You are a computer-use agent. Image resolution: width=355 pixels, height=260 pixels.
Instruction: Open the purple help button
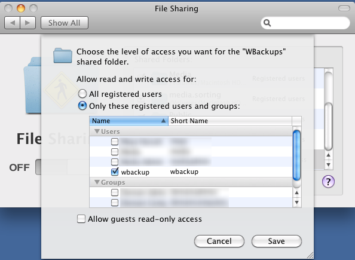point(328,182)
